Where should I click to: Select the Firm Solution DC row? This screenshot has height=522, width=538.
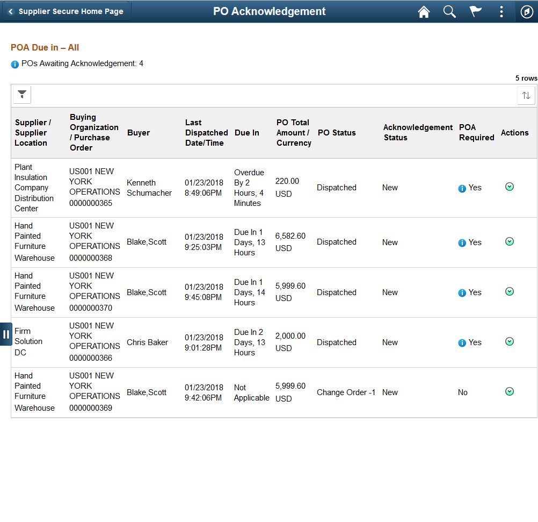tap(274, 342)
